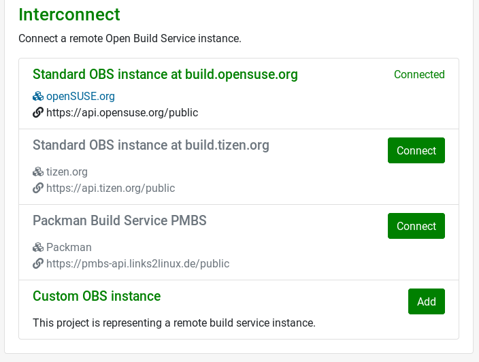
Task: Click the cubes icon beside openSUSE.org
Action: pyautogui.click(x=38, y=96)
